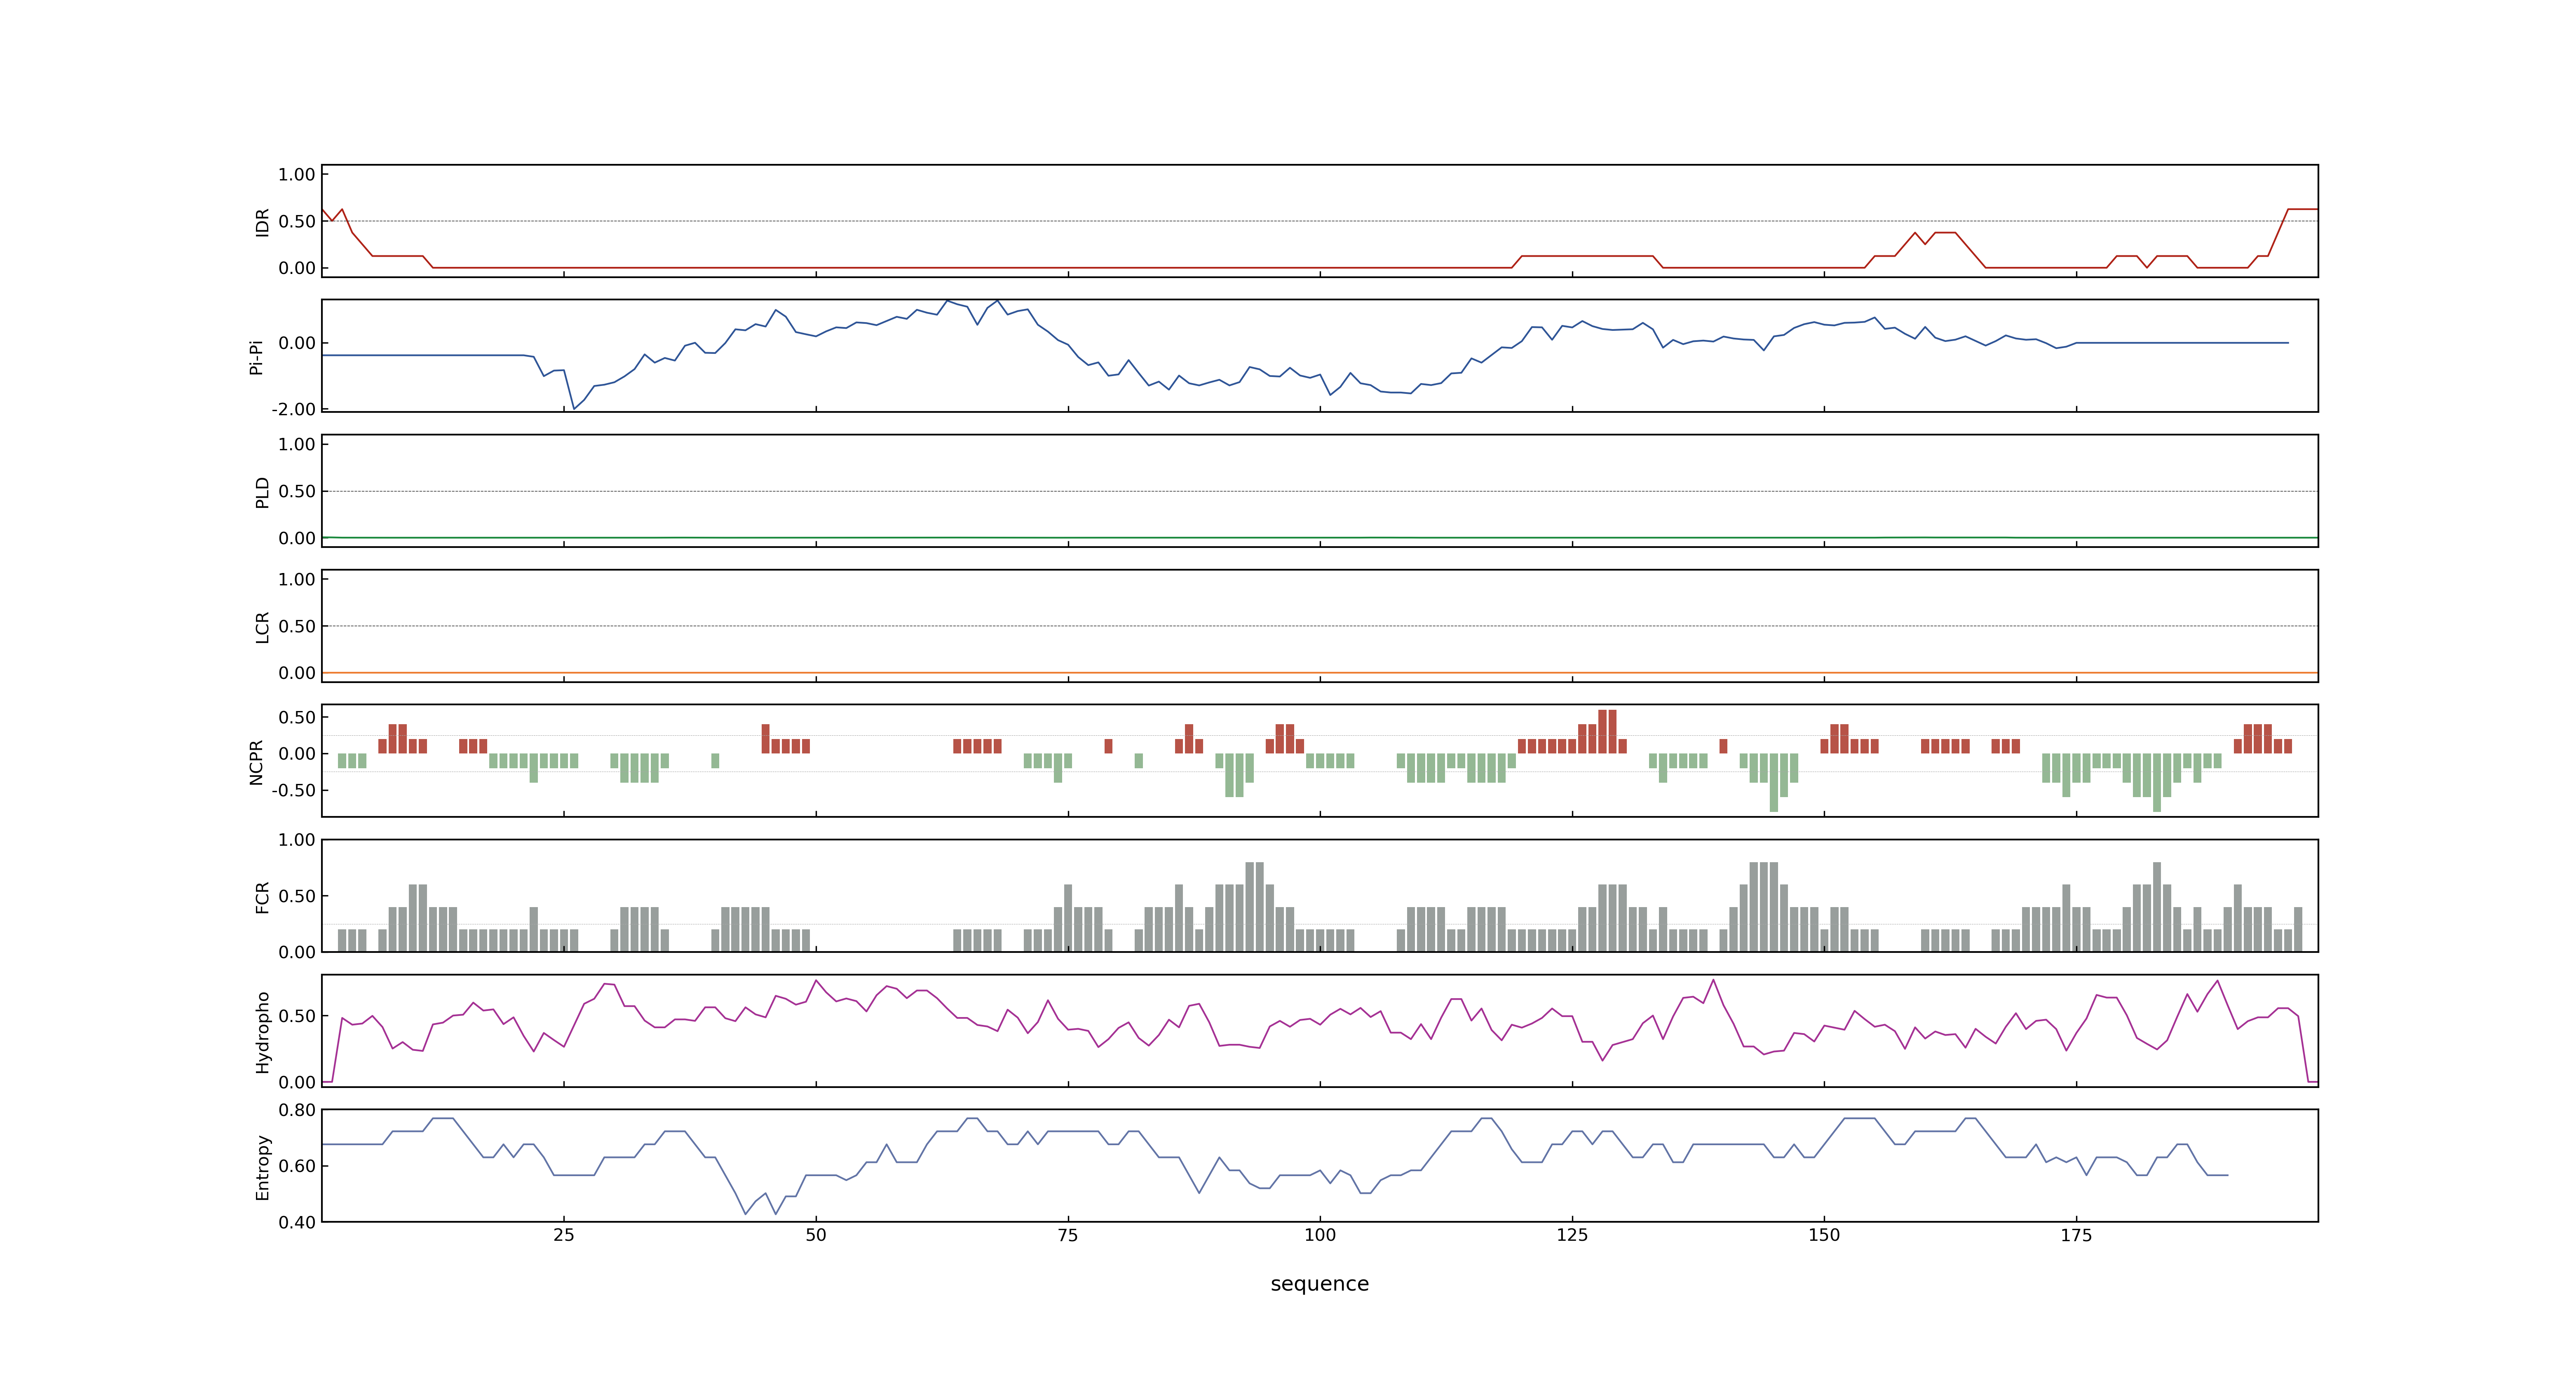This screenshot has width=2576, height=1373.
Task: Select the 1.00 tick of the FCR panel
Action: 297,840
